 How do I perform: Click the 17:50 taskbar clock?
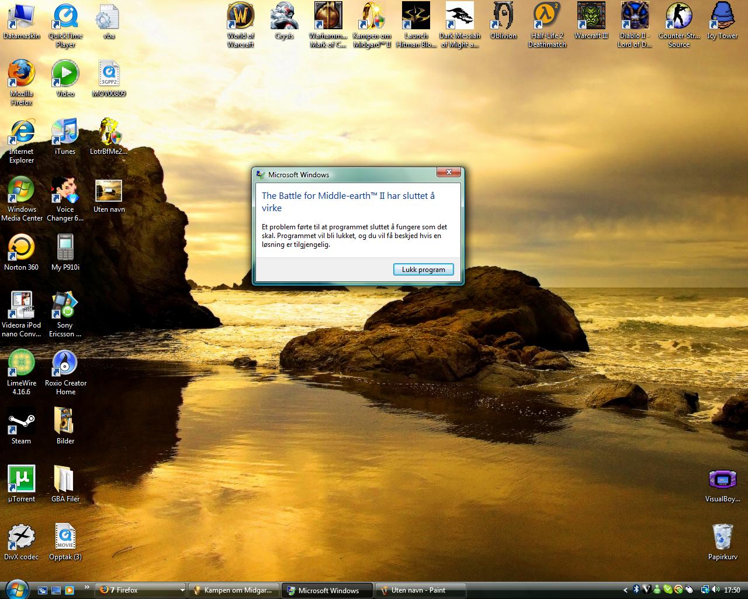(x=732, y=590)
